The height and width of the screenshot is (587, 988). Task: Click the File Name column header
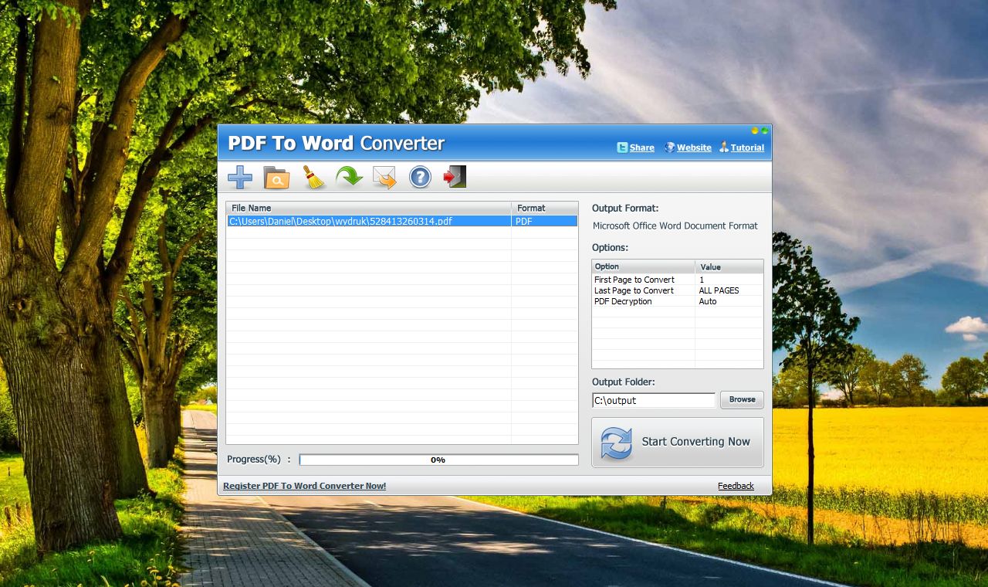[x=368, y=208]
